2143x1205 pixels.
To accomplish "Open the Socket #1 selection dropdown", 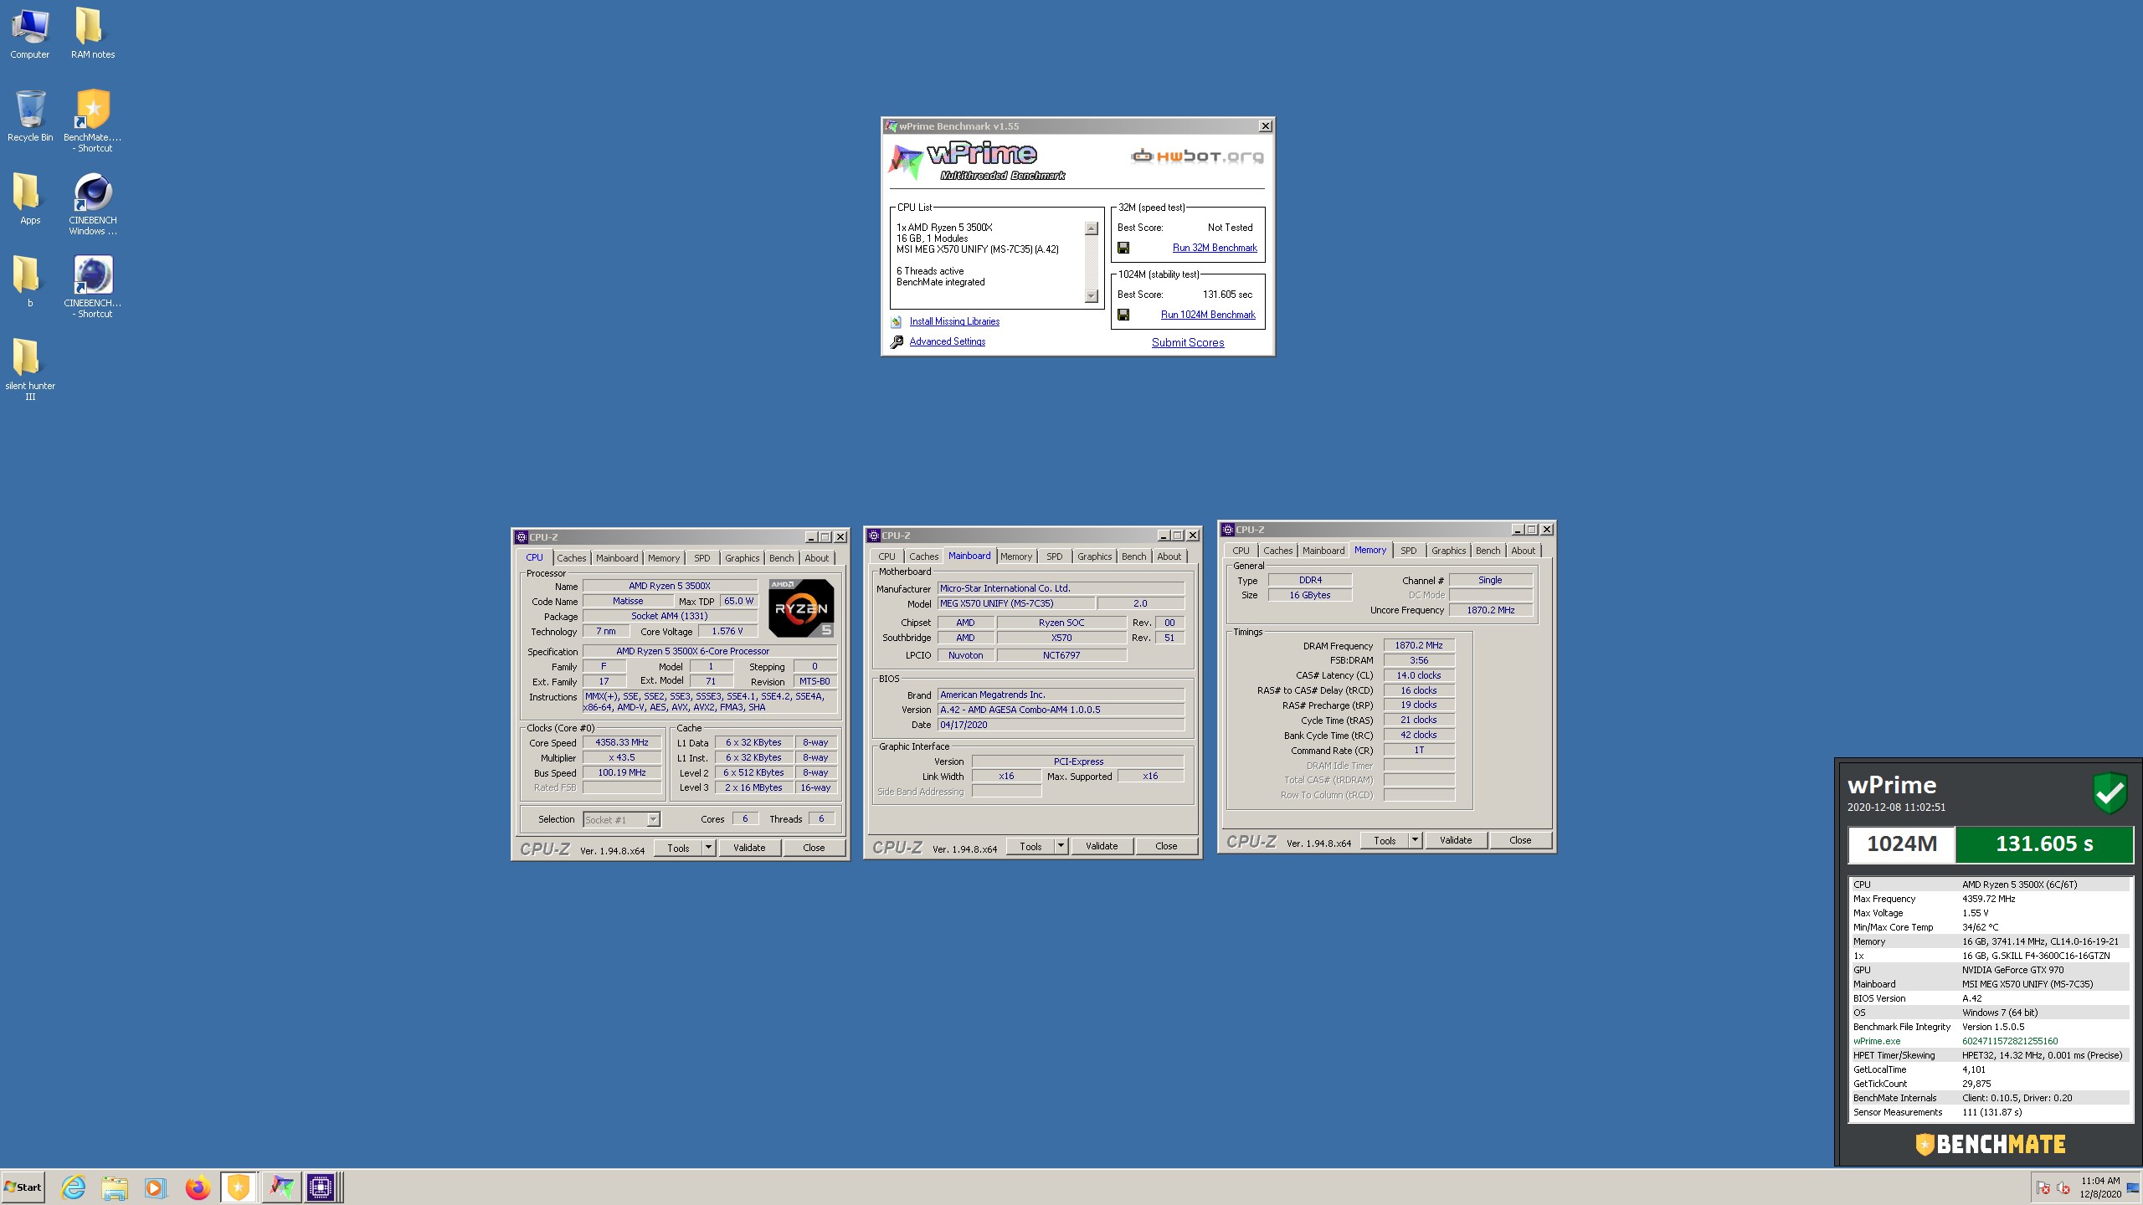I will pos(622,820).
